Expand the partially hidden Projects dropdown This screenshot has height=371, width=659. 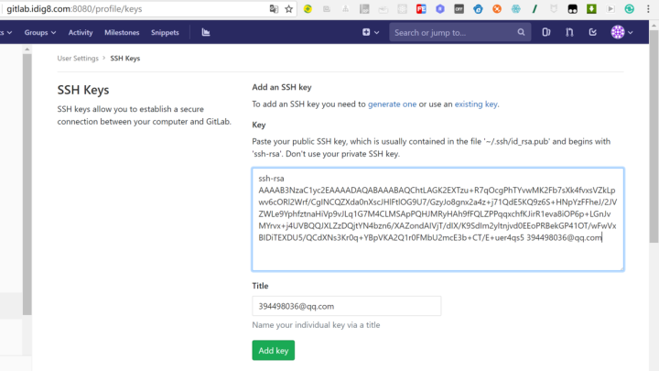(x=5, y=32)
